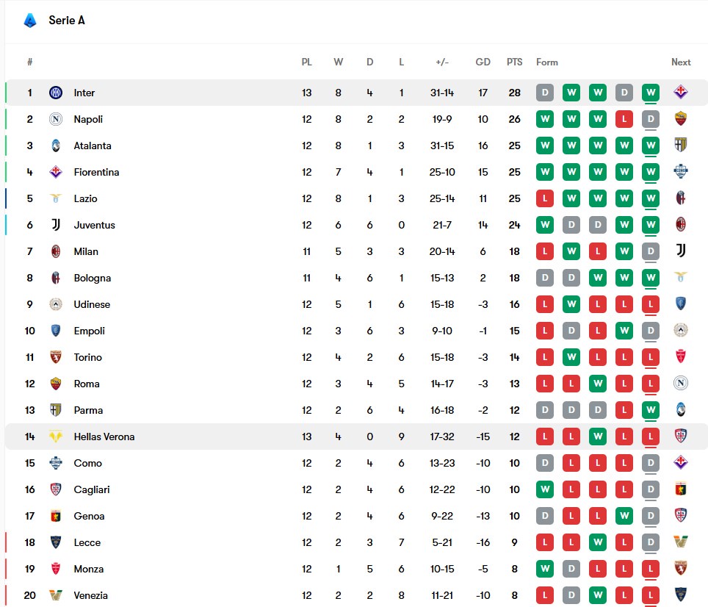Sort table by PTS column header
The height and width of the screenshot is (607, 708).
(514, 62)
